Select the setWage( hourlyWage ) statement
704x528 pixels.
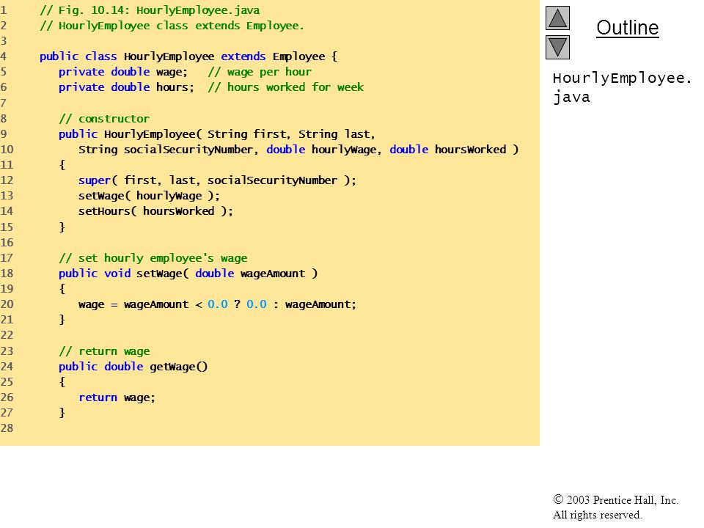click(149, 196)
